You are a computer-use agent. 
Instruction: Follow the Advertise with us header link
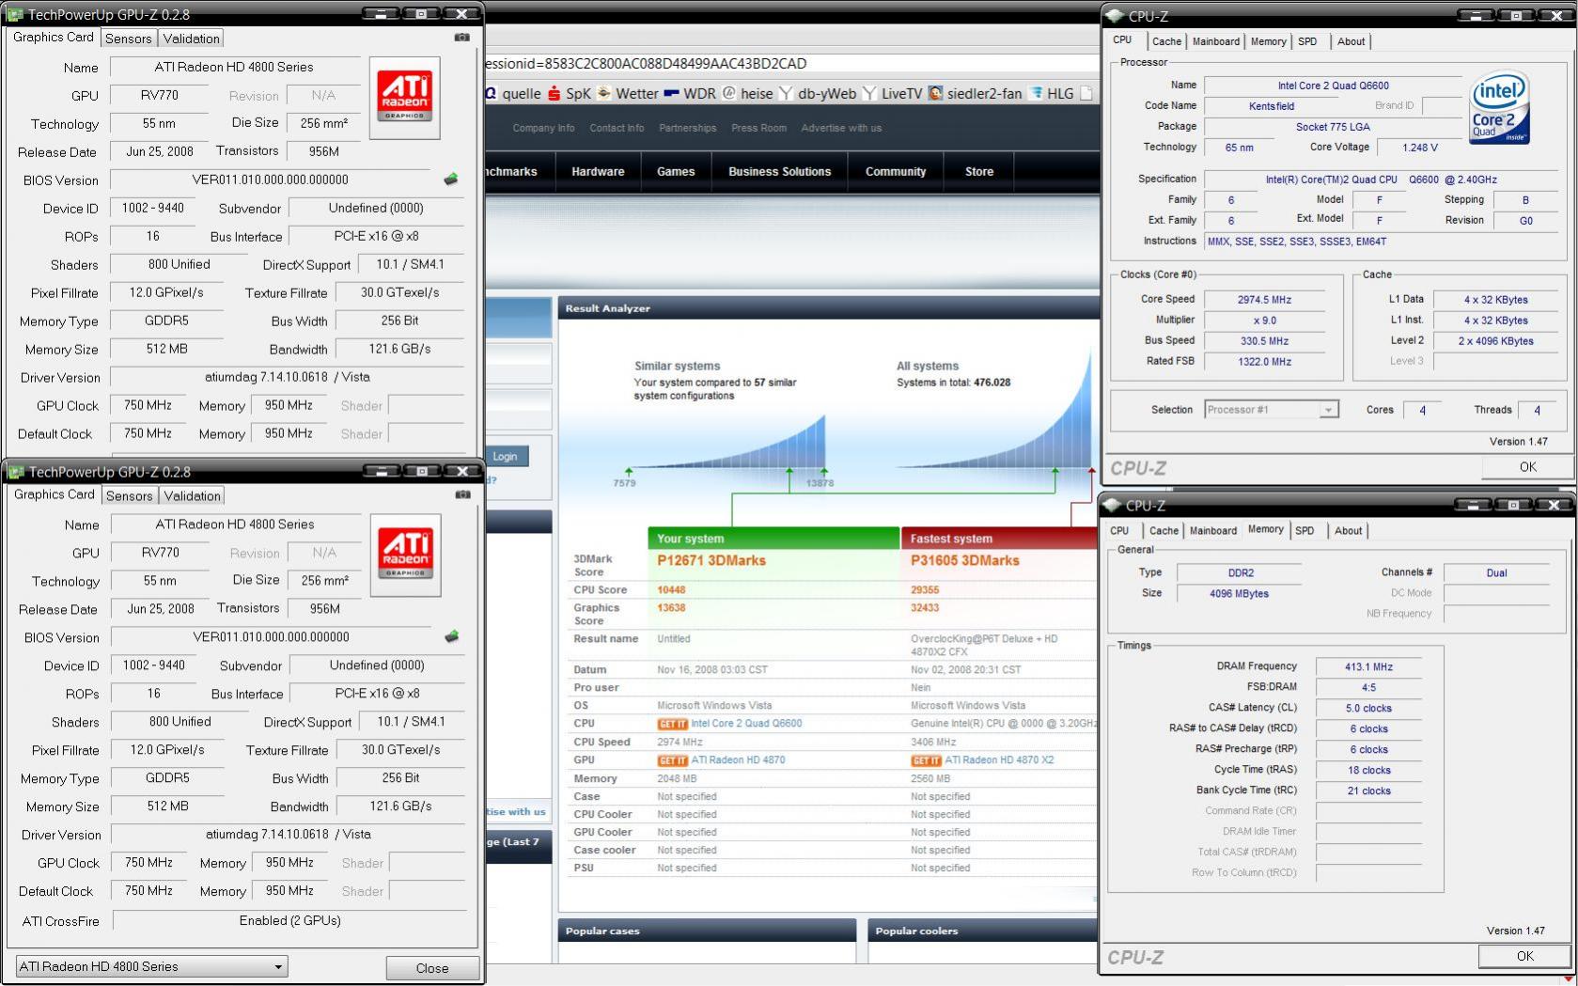(841, 129)
